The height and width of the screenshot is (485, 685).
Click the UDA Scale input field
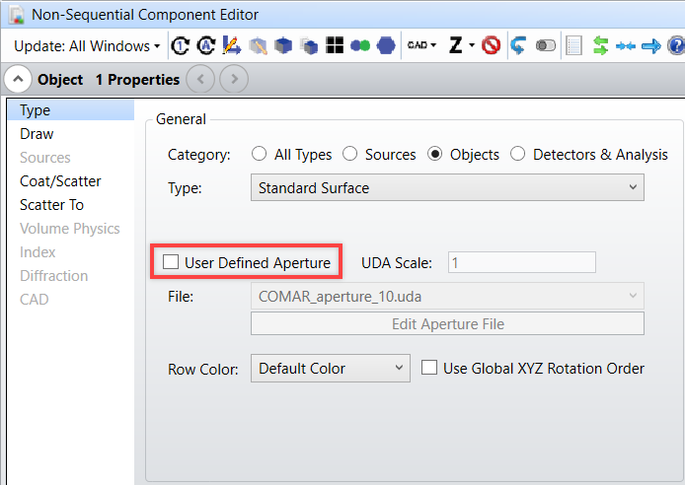tap(521, 262)
